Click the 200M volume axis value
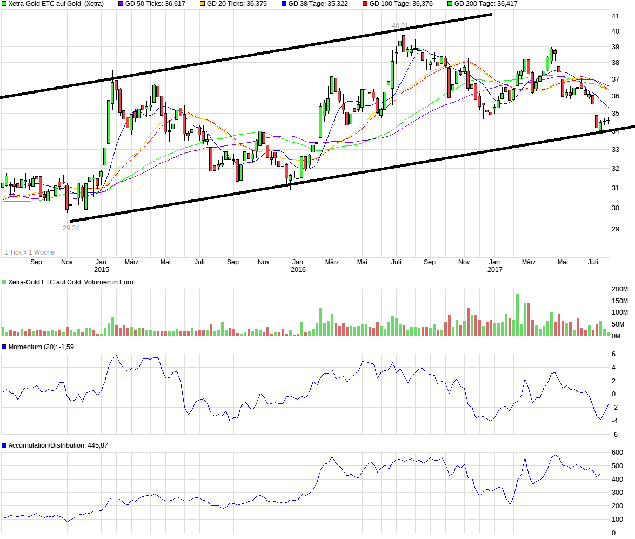 (x=620, y=289)
